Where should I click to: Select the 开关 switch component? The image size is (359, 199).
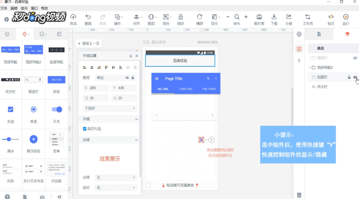(56, 114)
